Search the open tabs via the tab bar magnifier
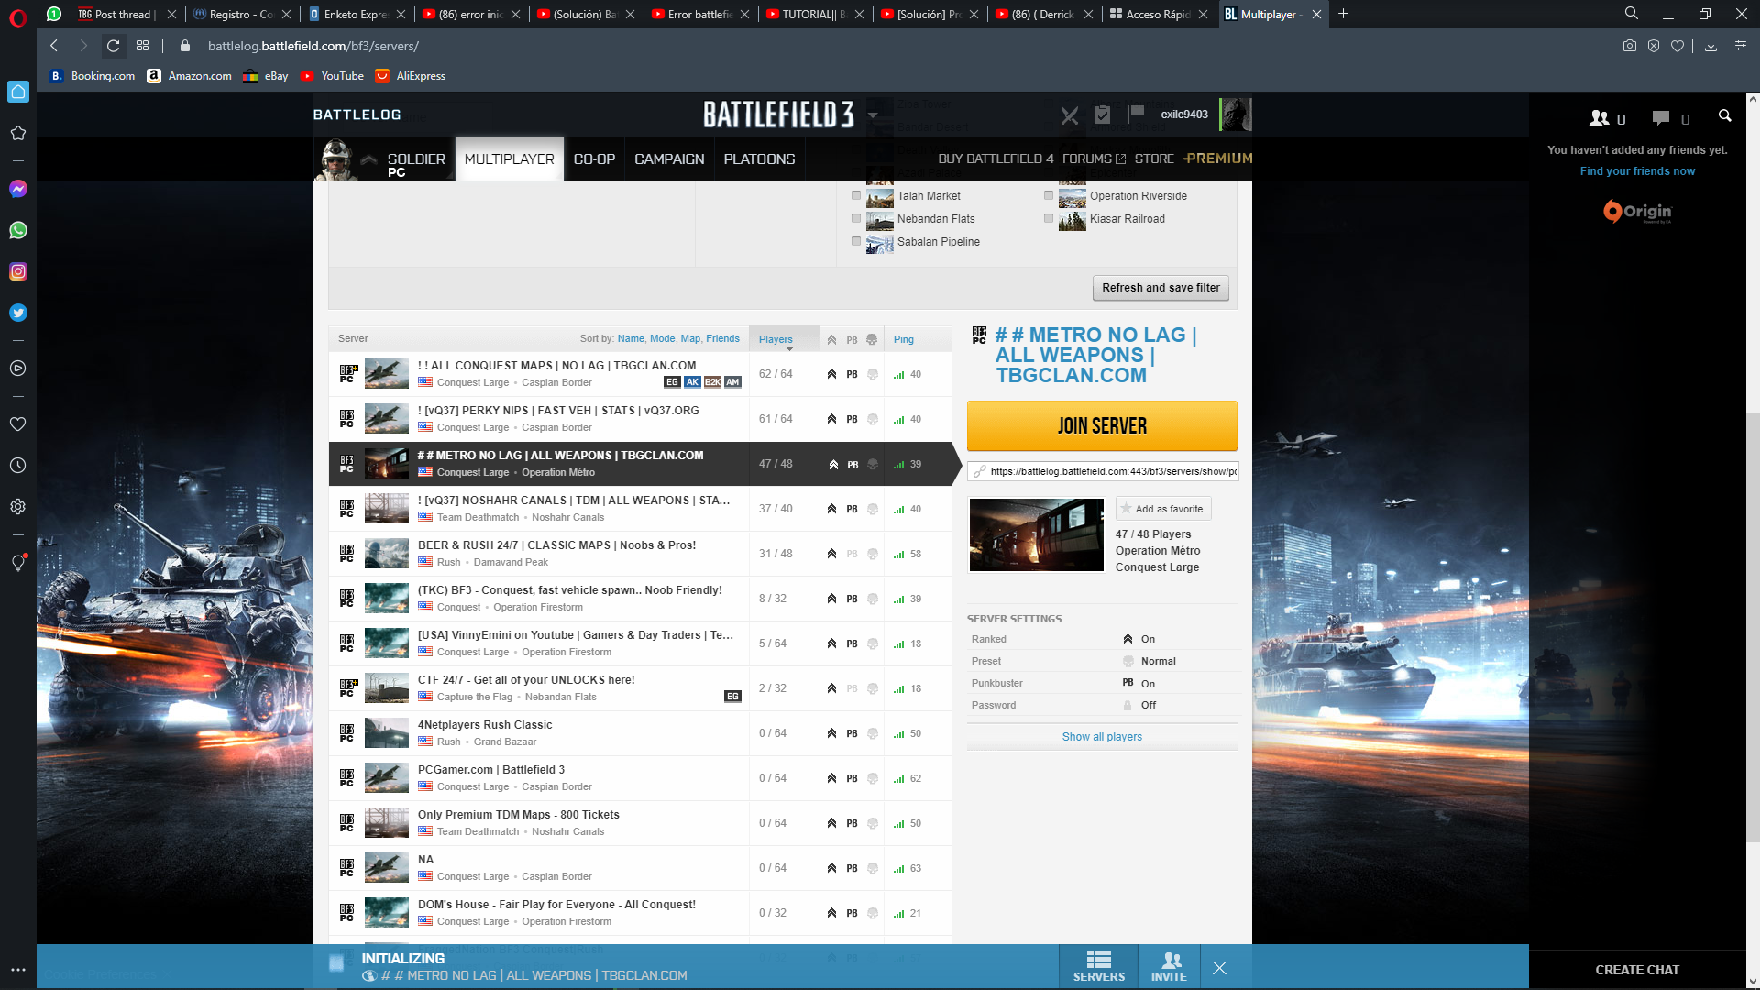 pyautogui.click(x=1632, y=14)
